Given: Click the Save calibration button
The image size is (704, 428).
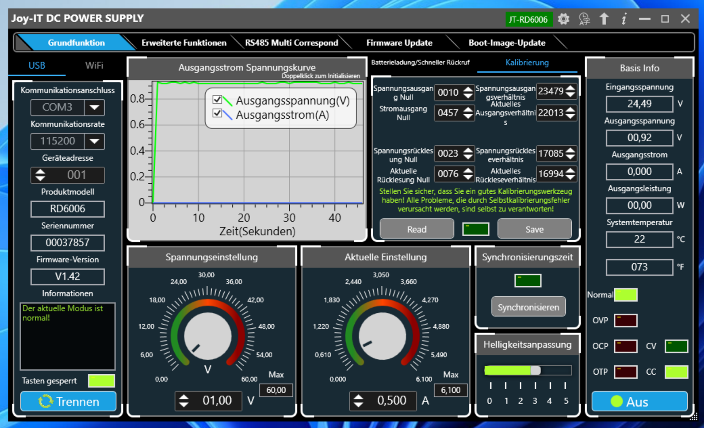Looking at the screenshot, I should pos(535,229).
